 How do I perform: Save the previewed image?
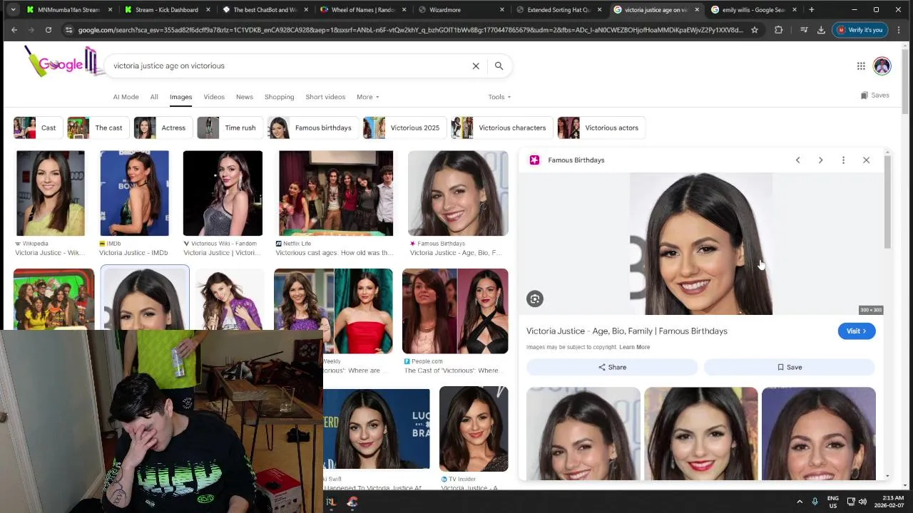(789, 367)
